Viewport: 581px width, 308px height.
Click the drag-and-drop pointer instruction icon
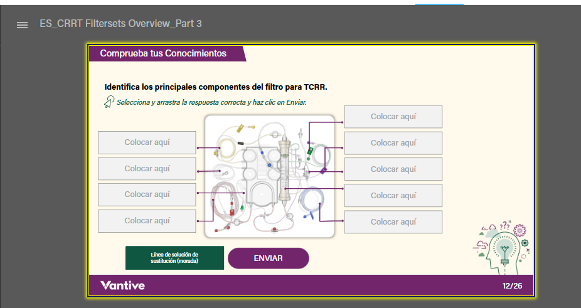coord(109,102)
